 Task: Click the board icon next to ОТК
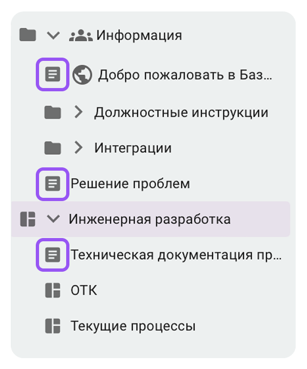tap(53, 290)
